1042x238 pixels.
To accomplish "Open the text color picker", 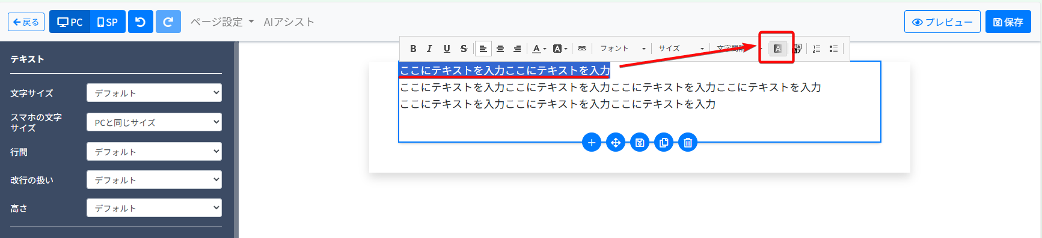I will (539, 49).
